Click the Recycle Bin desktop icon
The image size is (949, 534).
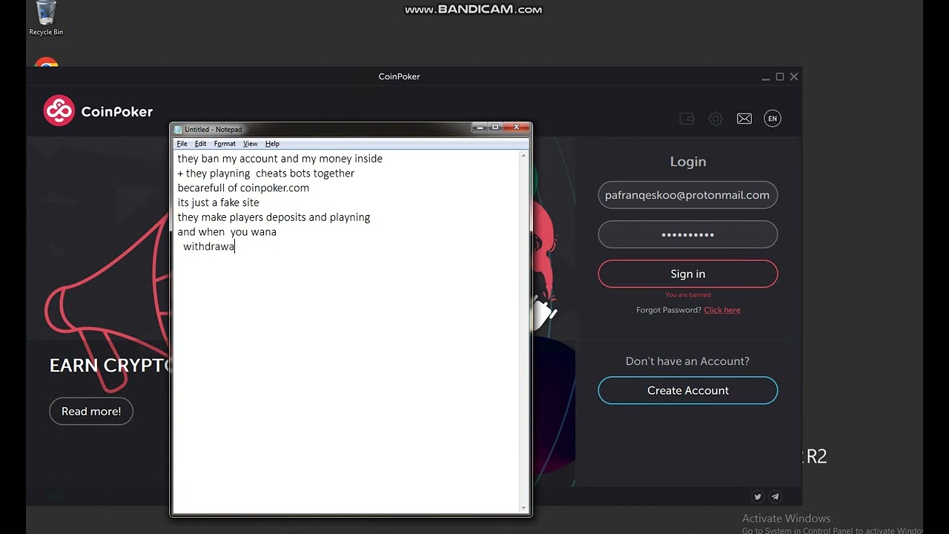(46, 19)
